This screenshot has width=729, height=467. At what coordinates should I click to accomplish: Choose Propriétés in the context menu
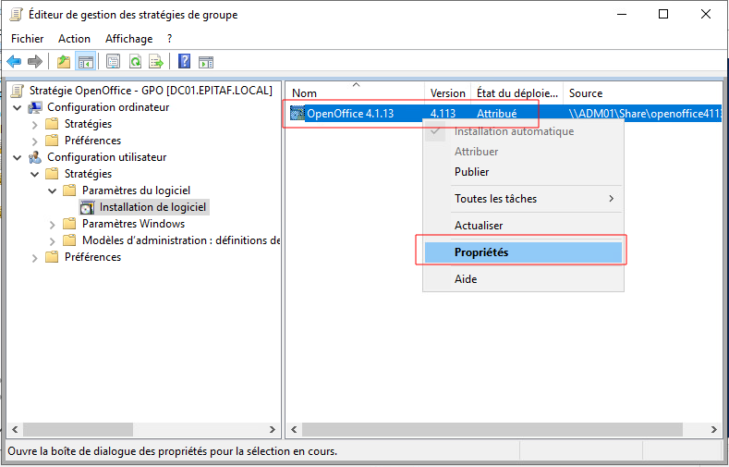pyautogui.click(x=481, y=252)
